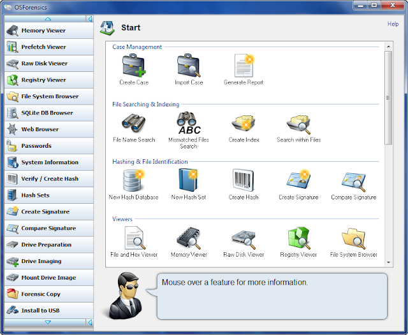
Task: Open Compare Signature in main panel
Action: coord(354,185)
